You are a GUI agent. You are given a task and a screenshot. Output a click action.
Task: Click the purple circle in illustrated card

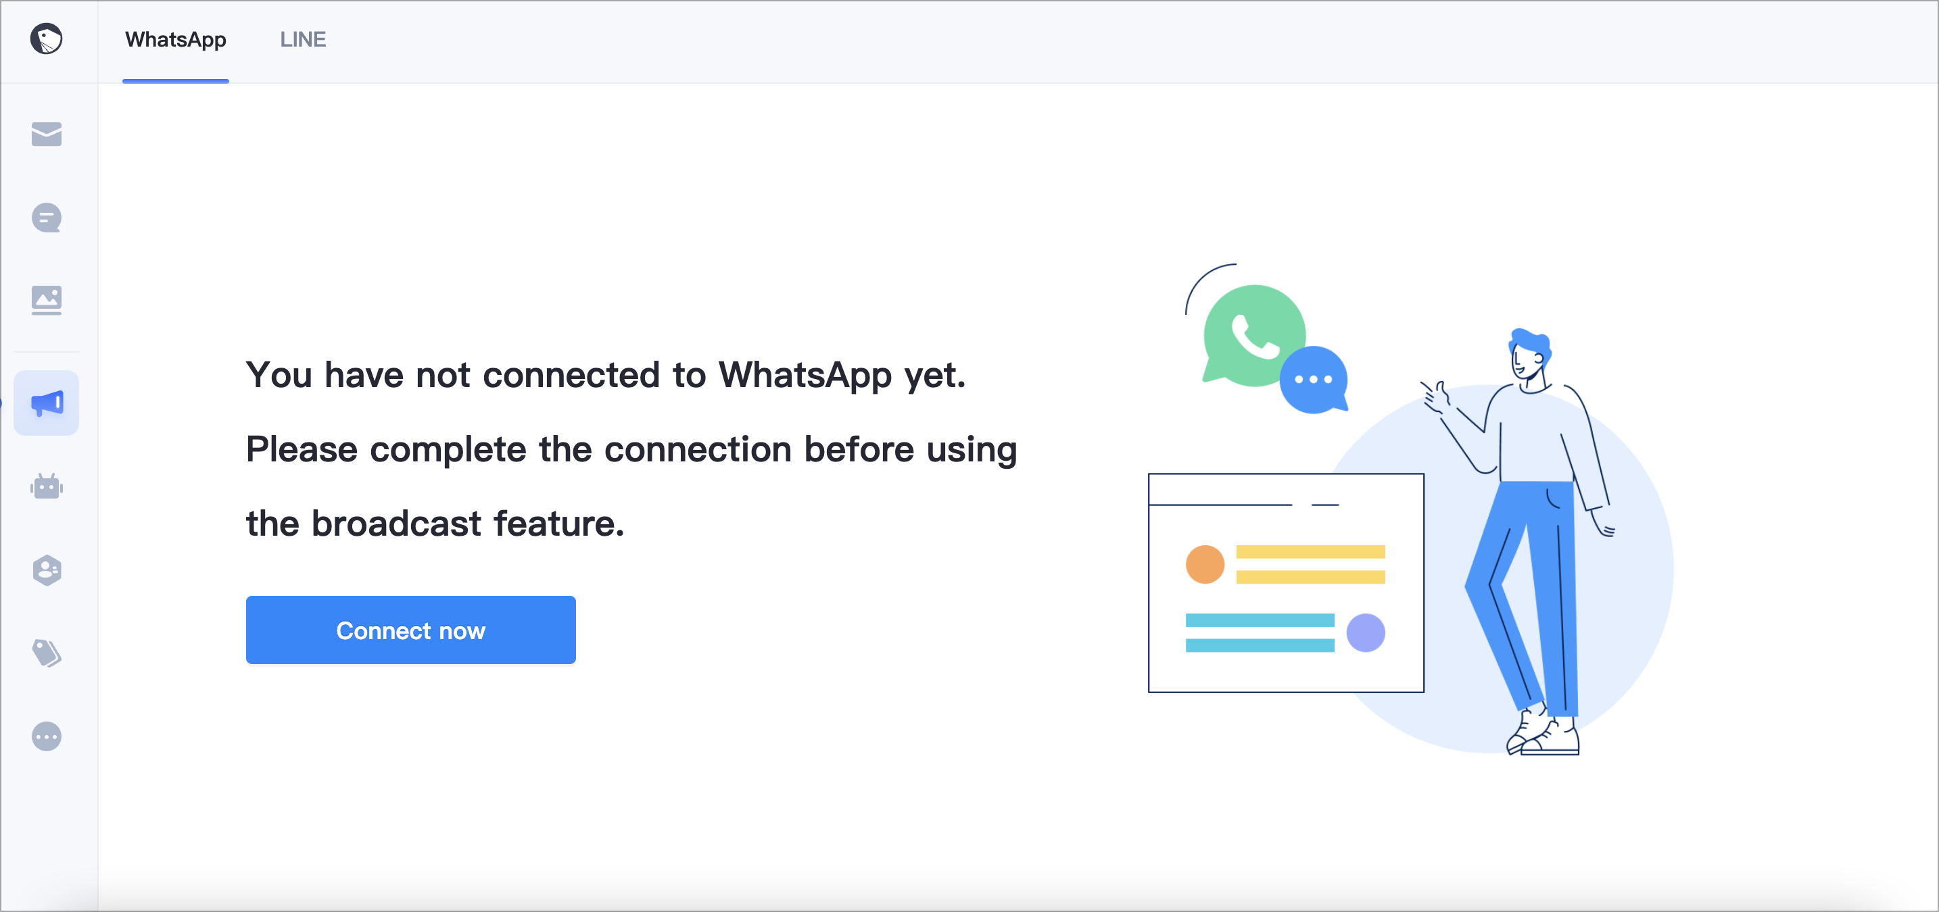1366,632
